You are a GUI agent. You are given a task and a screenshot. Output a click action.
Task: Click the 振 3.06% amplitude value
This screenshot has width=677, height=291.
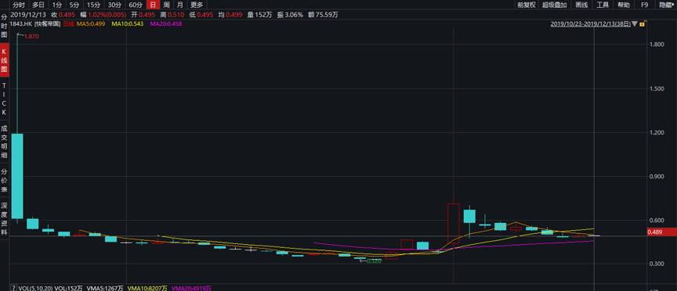(x=290, y=15)
